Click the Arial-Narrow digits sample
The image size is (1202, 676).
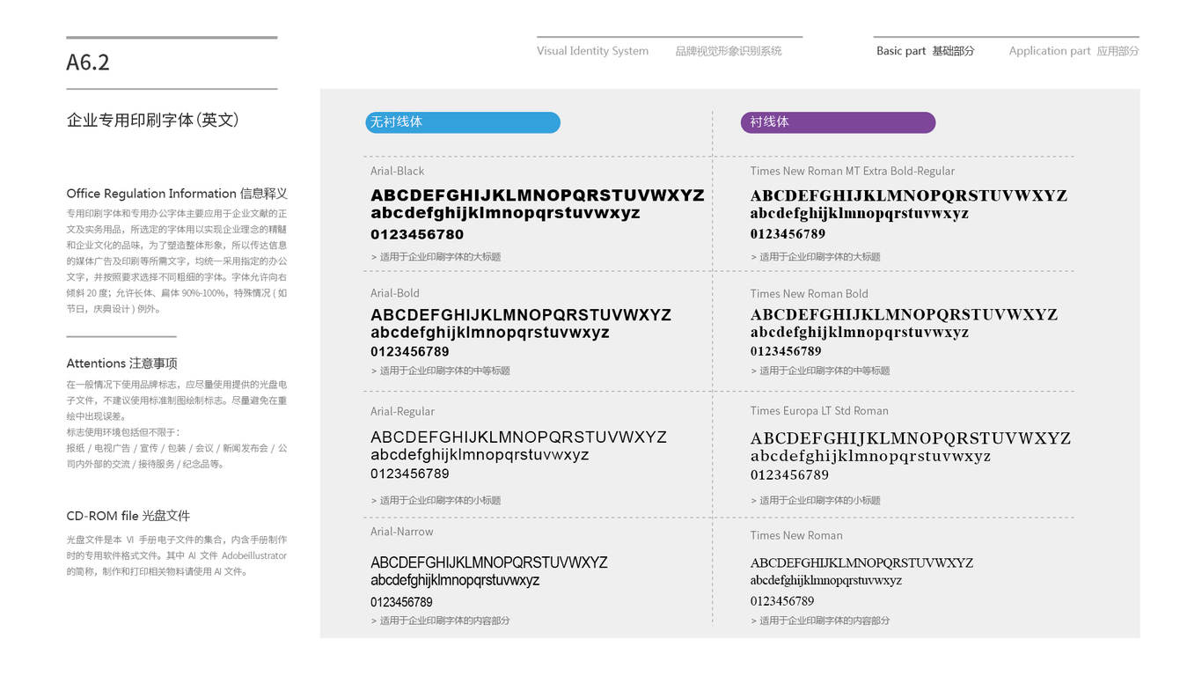[x=401, y=603]
